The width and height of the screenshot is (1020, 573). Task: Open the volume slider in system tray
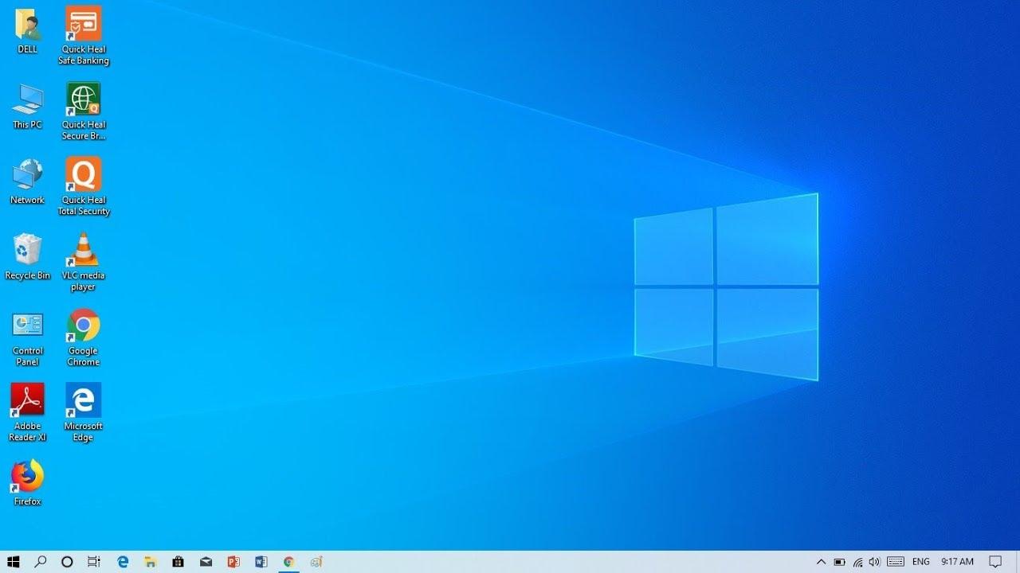coord(873,562)
